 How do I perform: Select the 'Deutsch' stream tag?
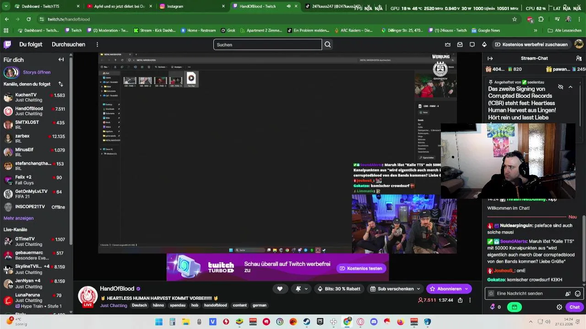point(140,305)
